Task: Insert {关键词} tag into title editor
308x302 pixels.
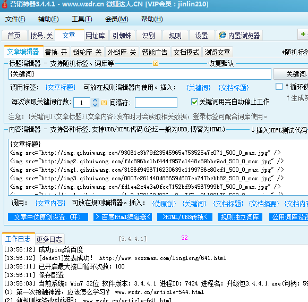Action: 199,88
